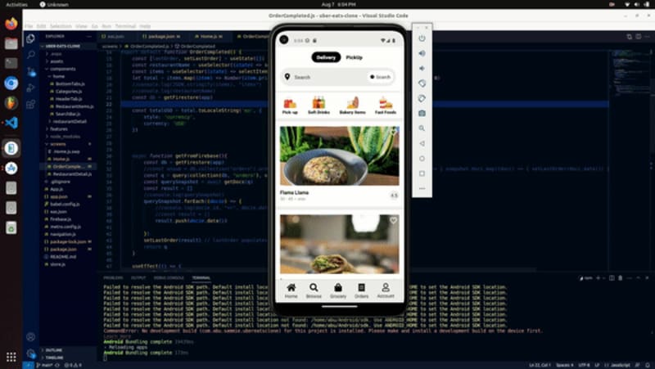The width and height of the screenshot is (655, 369).
Task: Open the Explorer view in the activity bar
Action: [x=30, y=38]
